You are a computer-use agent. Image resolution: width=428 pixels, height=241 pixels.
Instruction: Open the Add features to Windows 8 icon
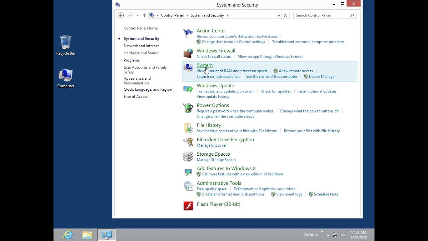(x=188, y=172)
